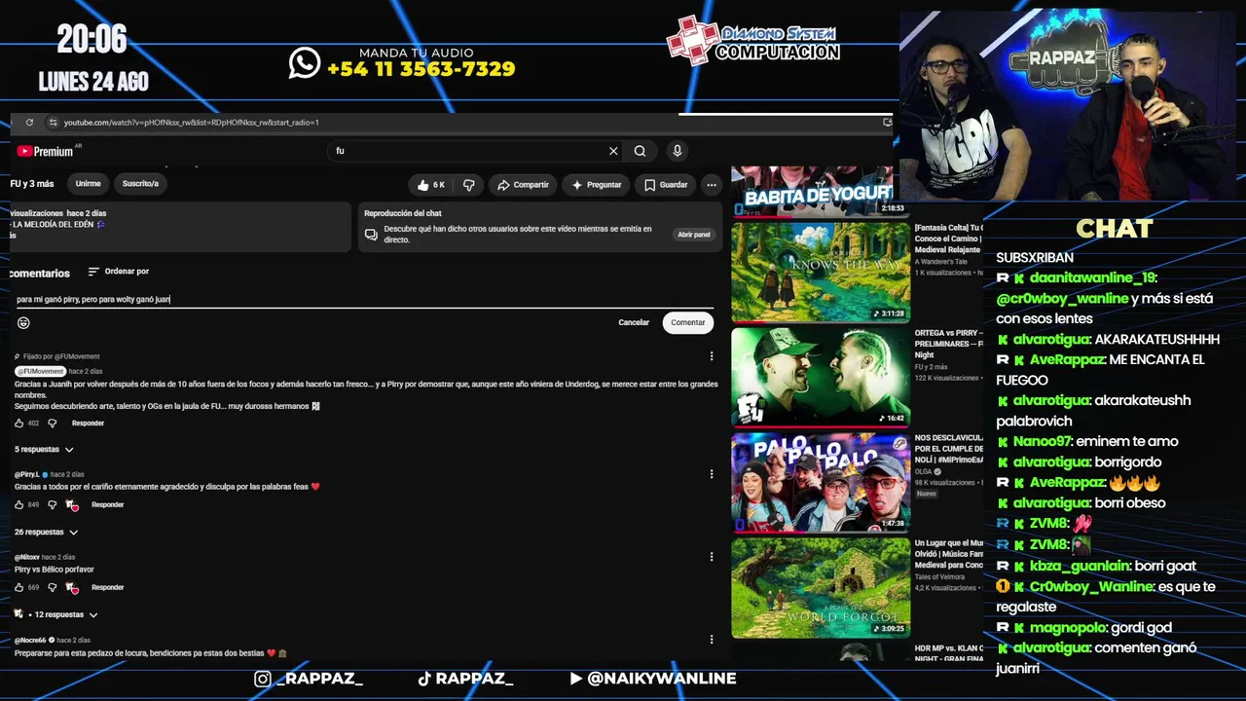Open the "NOS DESCLAVICUL..." video title
Image resolution: width=1246 pixels, height=701 pixels.
click(x=948, y=449)
